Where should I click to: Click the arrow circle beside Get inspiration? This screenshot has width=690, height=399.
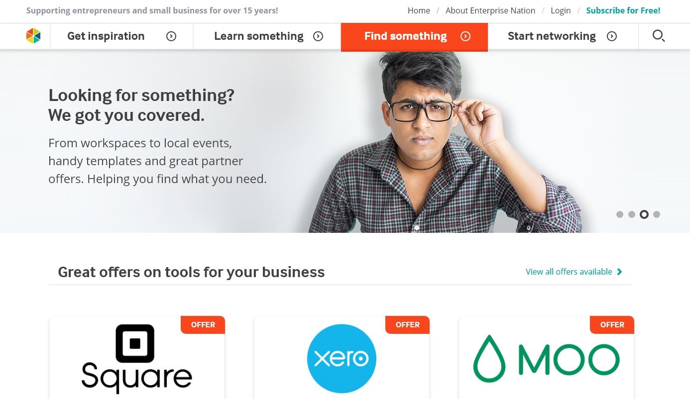[x=171, y=36]
